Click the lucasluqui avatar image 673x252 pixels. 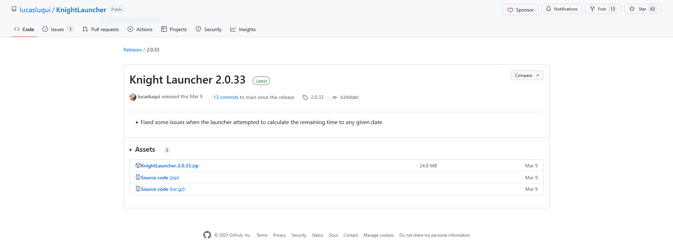coord(133,97)
